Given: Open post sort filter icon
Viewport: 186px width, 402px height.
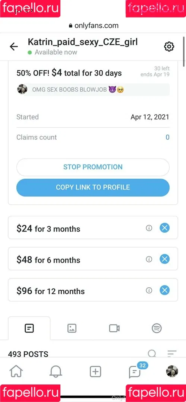Looking at the screenshot, I should (x=172, y=354).
